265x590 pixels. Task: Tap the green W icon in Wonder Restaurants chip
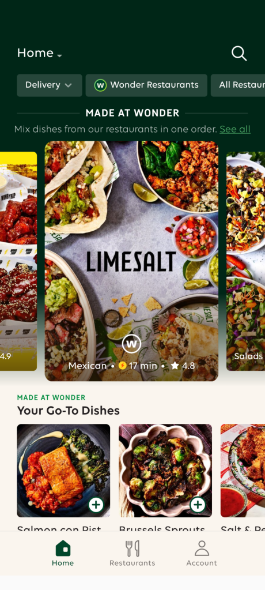(100, 85)
